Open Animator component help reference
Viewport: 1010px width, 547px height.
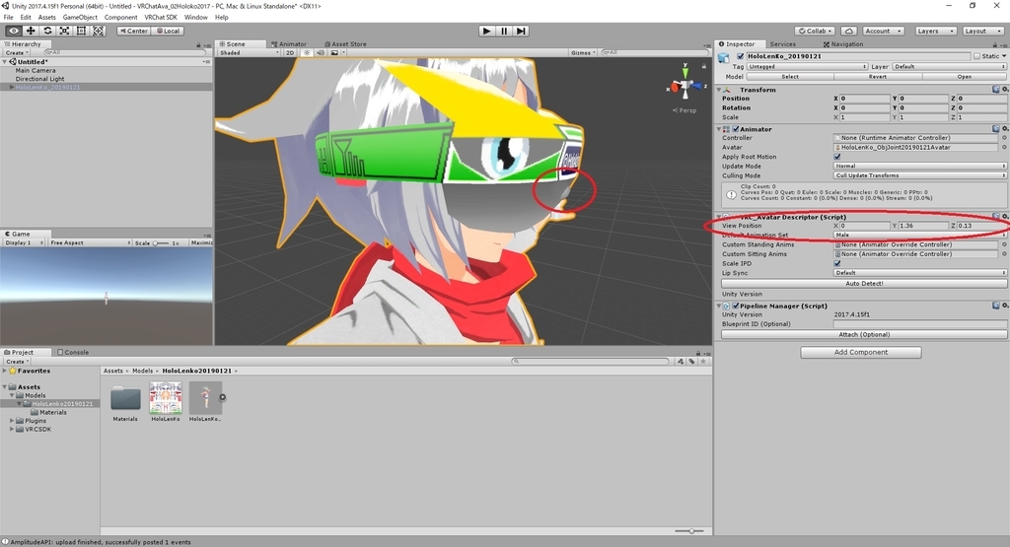click(x=996, y=129)
